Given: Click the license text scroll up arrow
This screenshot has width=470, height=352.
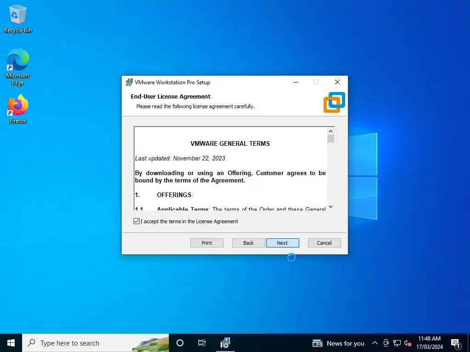Looking at the screenshot, I should pyautogui.click(x=330, y=131).
